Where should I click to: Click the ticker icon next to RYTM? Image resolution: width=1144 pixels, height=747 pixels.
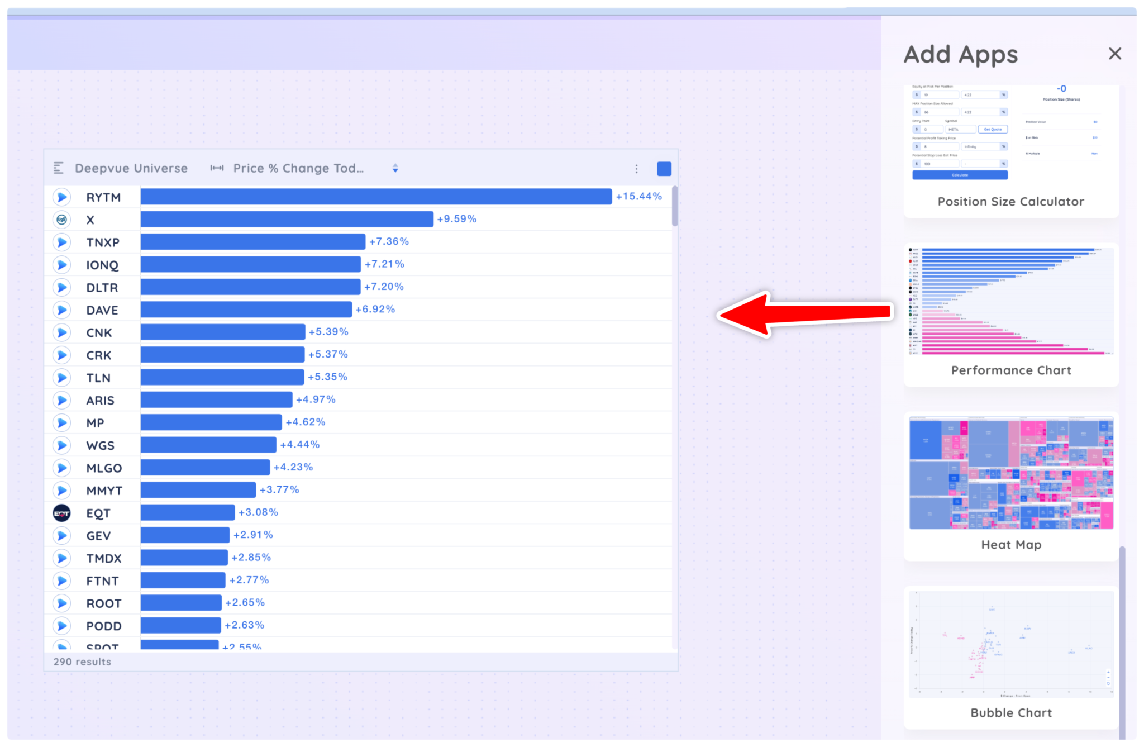61,197
